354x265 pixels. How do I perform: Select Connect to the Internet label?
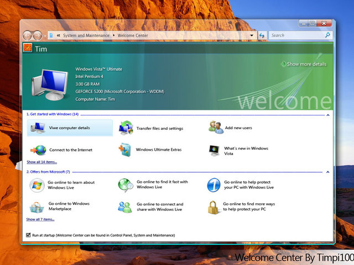click(71, 150)
